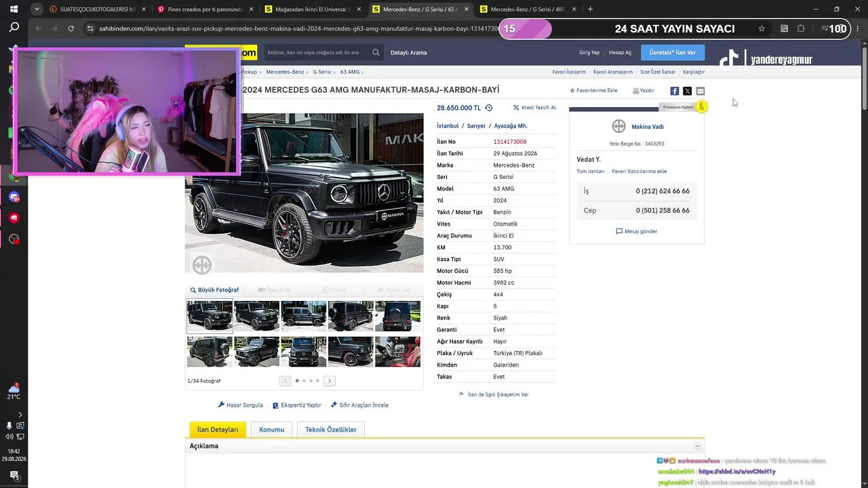Screen dimensions: 868x488
Task: Click the Ücretsiz İlan Ver button
Action: tap(672, 53)
